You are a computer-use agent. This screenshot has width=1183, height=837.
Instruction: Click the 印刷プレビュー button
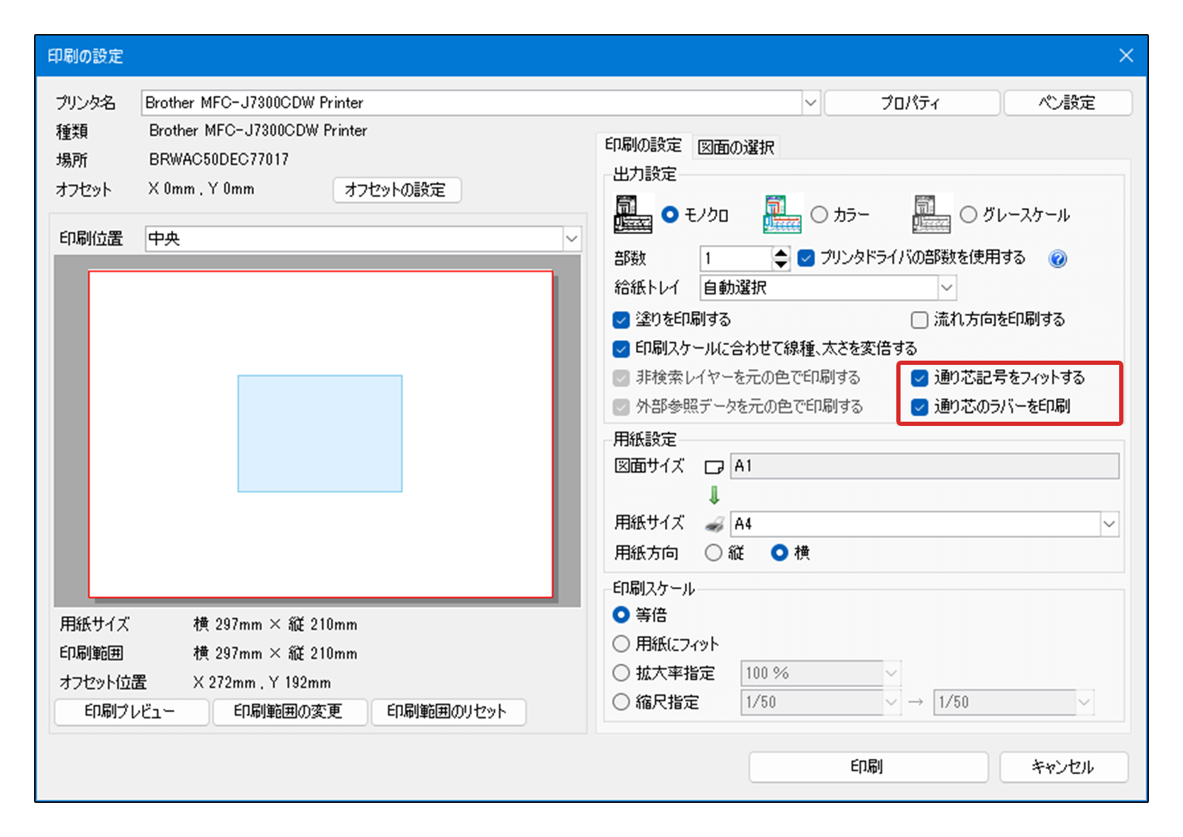131,712
